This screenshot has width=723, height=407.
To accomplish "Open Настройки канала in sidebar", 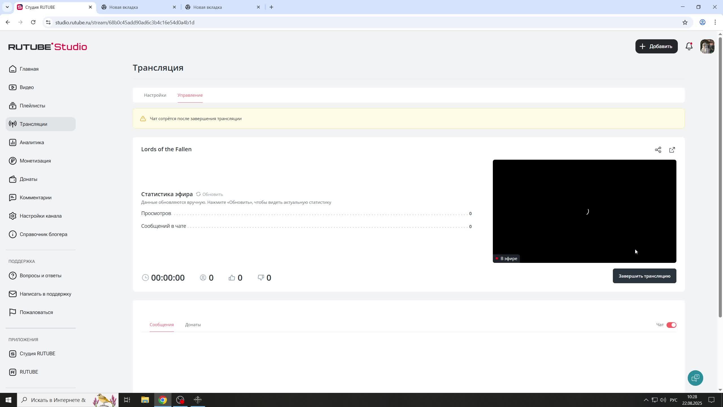I will click(x=40, y=216).
